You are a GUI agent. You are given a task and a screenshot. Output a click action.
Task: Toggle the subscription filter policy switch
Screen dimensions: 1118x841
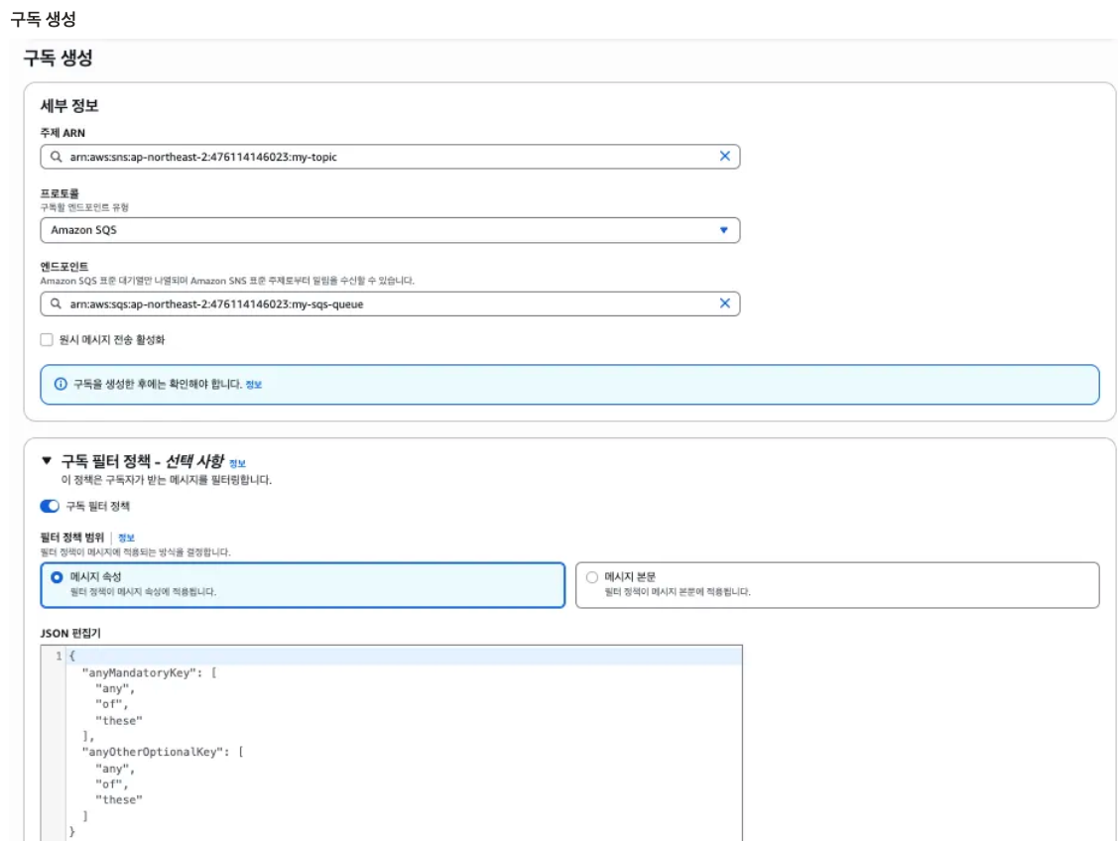click(x=50, y=506)
